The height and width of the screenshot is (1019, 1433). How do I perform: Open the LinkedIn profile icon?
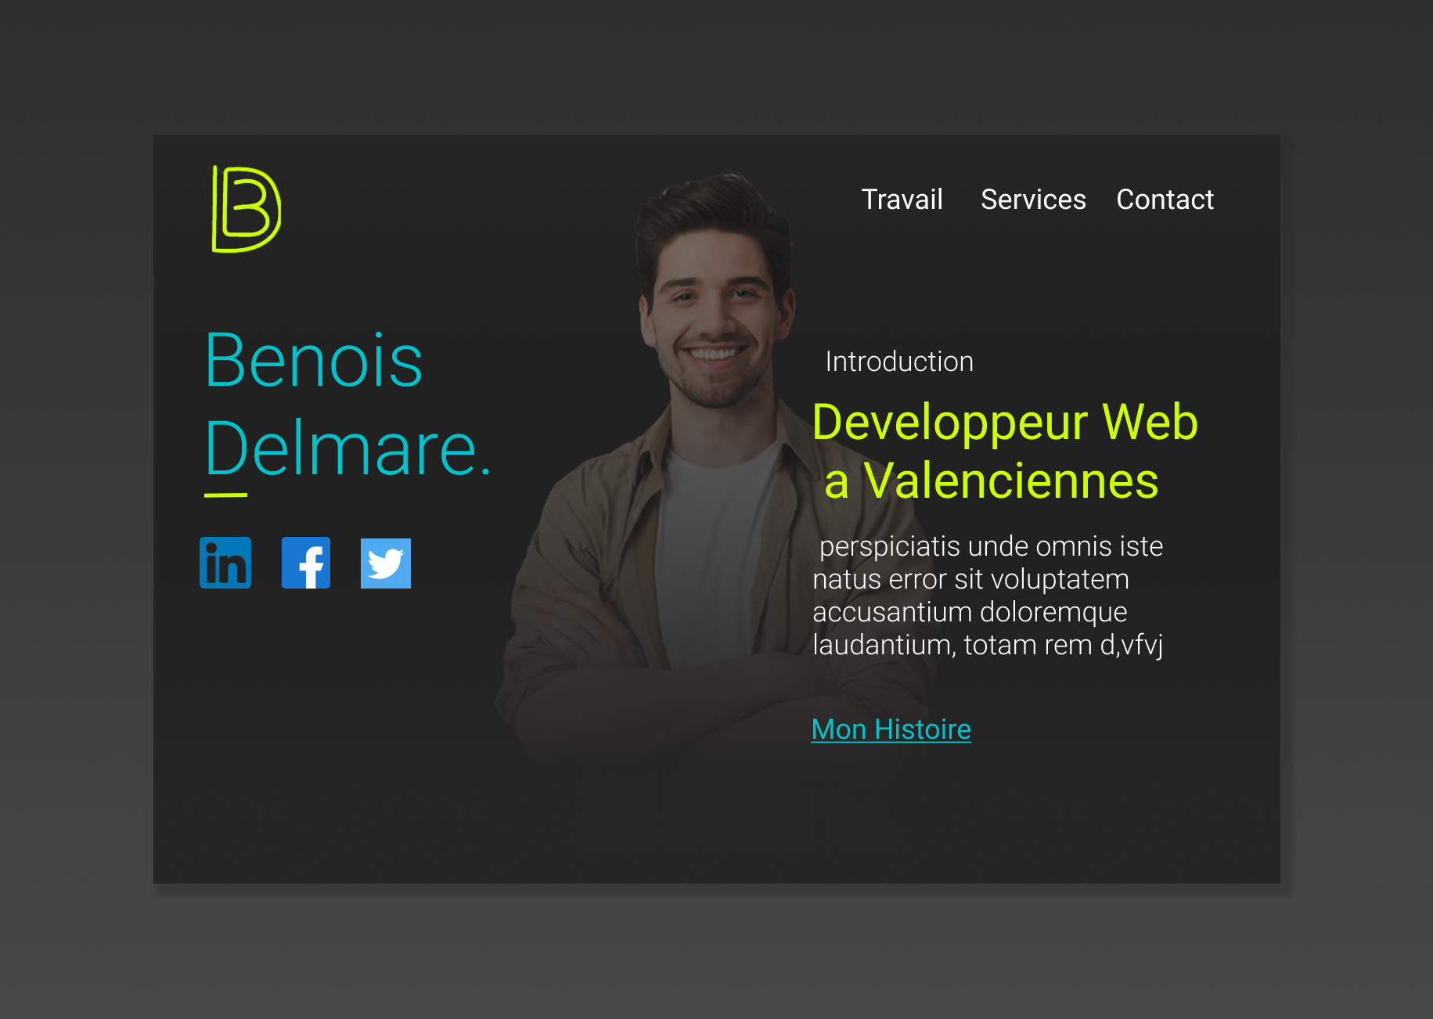coord(225,563)
